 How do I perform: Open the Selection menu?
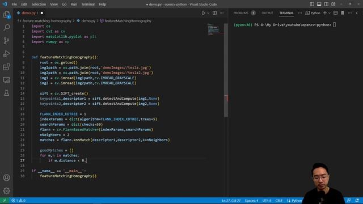[x=39, y=4]
